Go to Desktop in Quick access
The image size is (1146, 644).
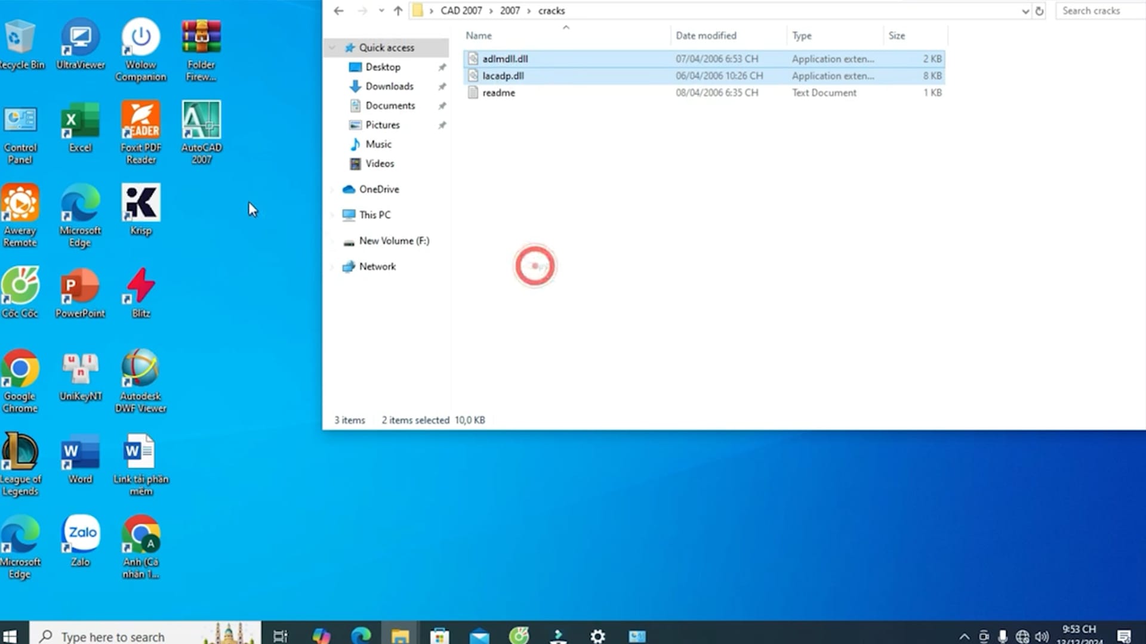point(383,67)
